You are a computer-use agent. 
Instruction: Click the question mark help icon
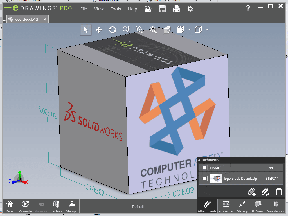tap(248, 8)
